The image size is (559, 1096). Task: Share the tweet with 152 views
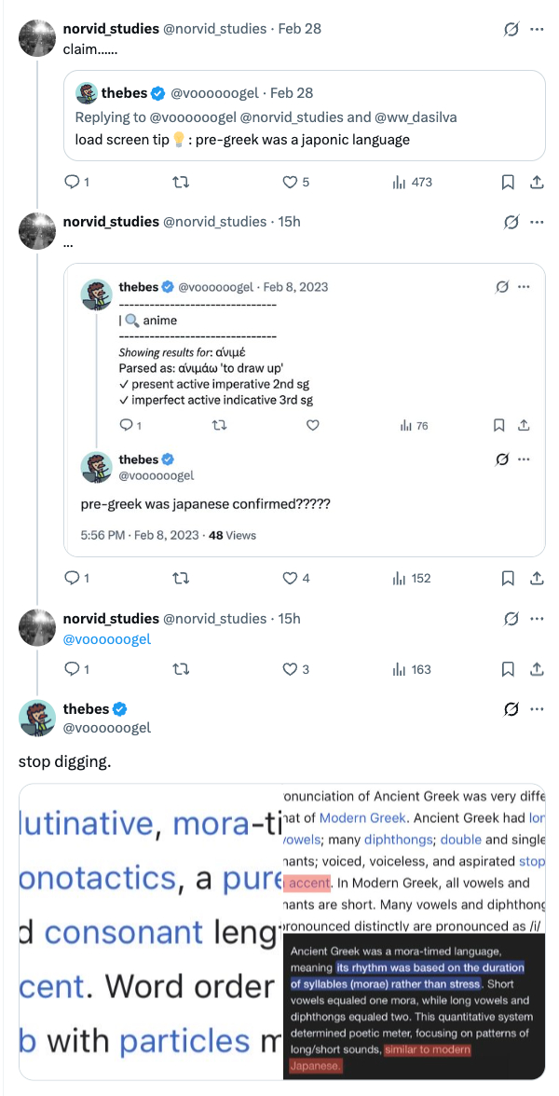537,578
